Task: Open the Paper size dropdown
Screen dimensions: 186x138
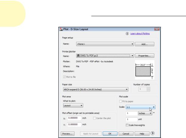Action: click(96, 89)
